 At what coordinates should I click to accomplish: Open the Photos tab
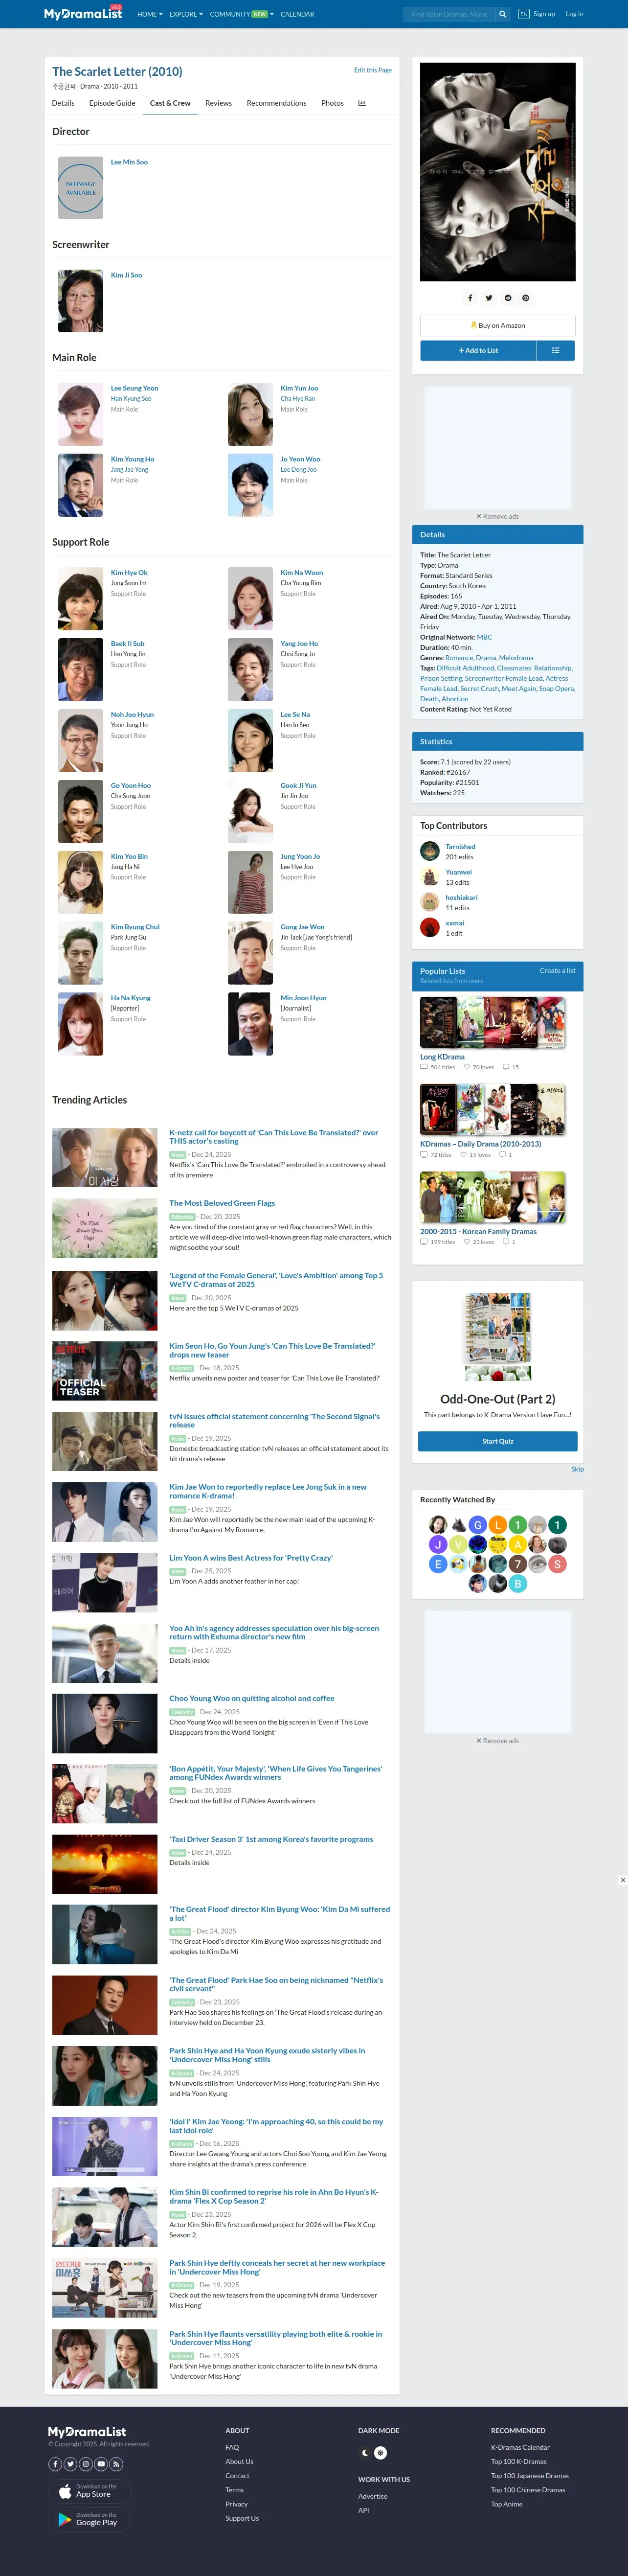(x=332, y=103)
